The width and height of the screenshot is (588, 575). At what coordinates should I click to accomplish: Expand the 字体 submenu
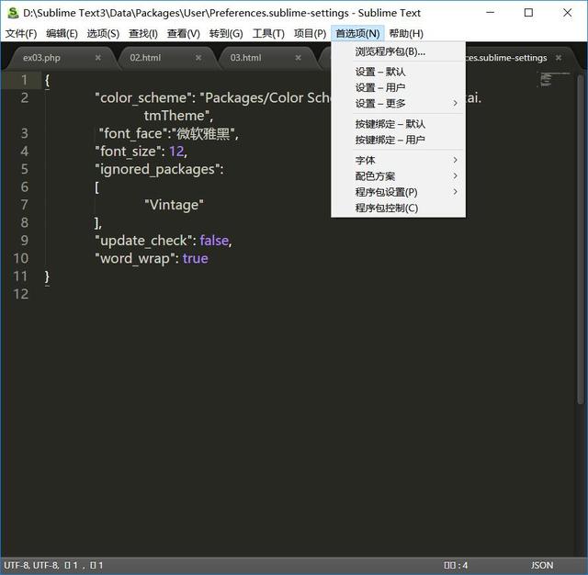tap(398, 161)
